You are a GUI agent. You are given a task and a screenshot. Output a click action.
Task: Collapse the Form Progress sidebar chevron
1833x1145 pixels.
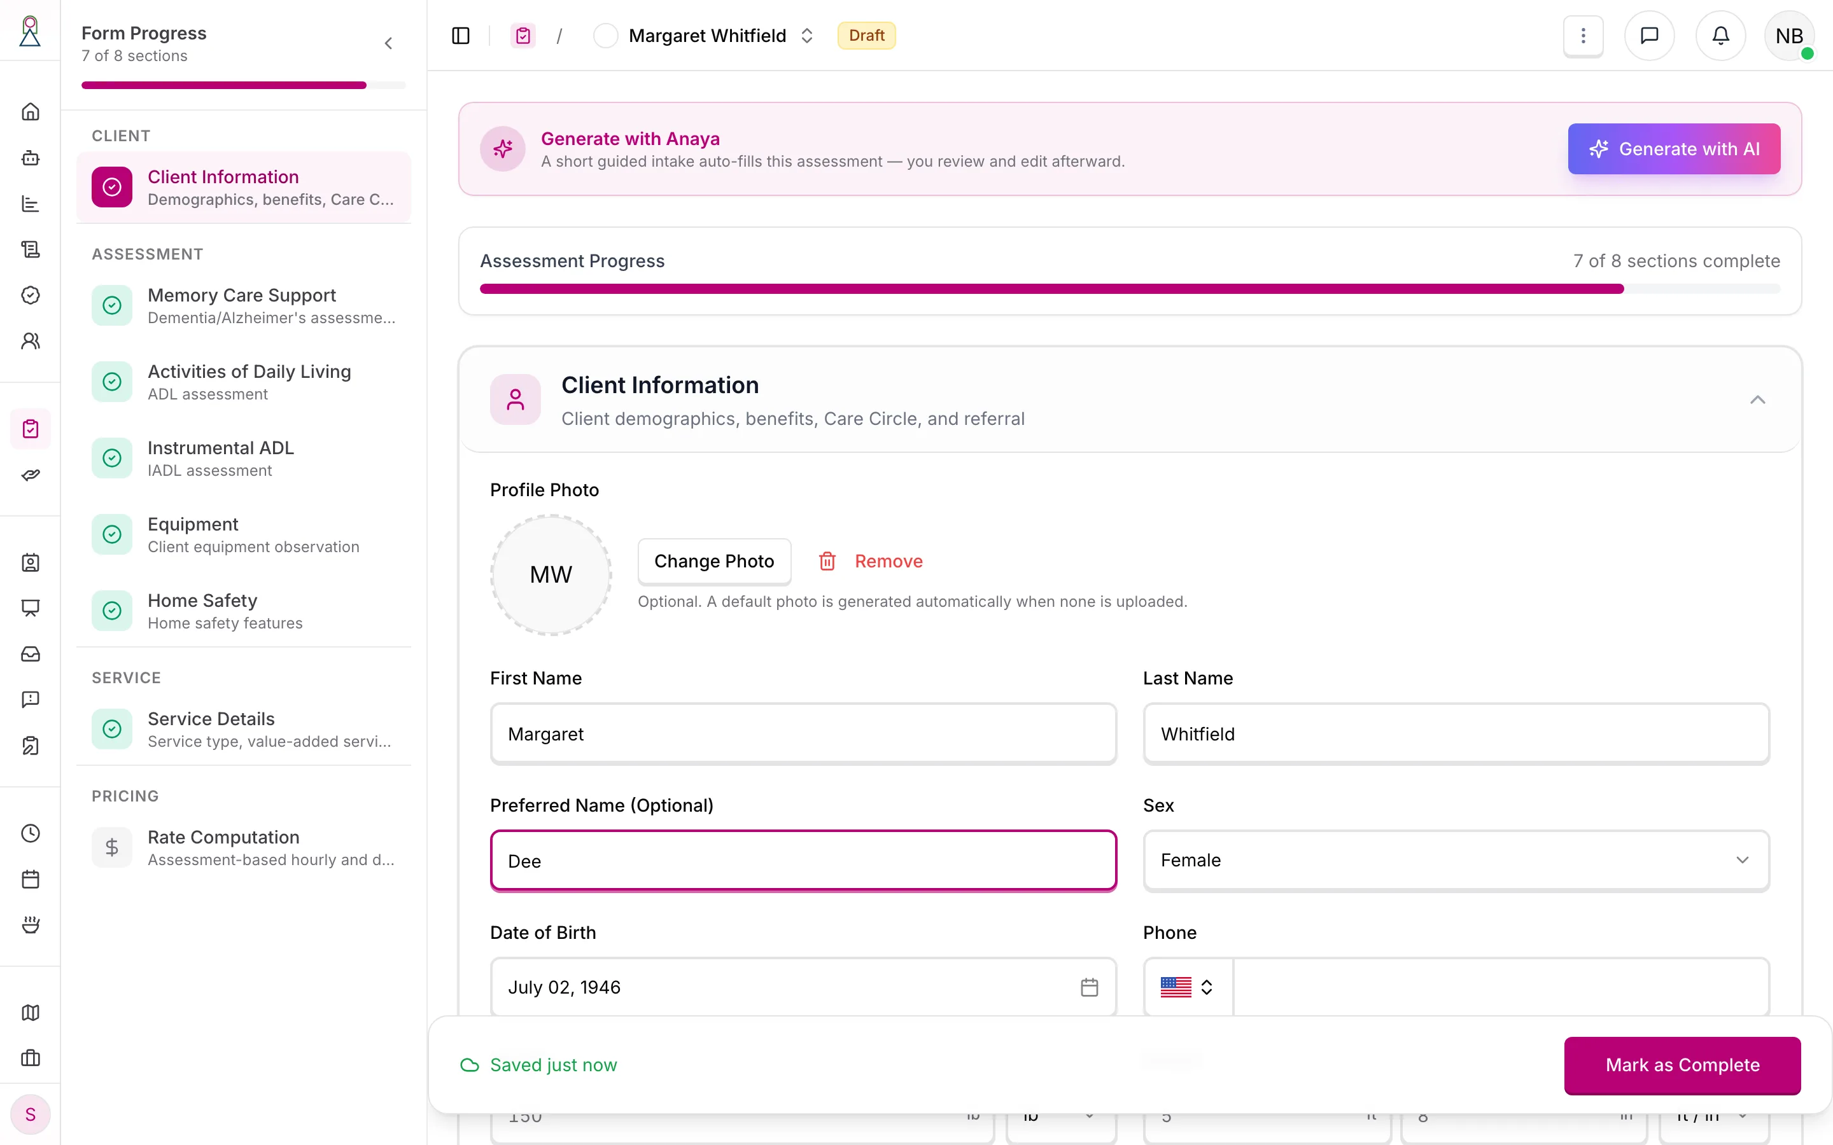tap(389, 43)
